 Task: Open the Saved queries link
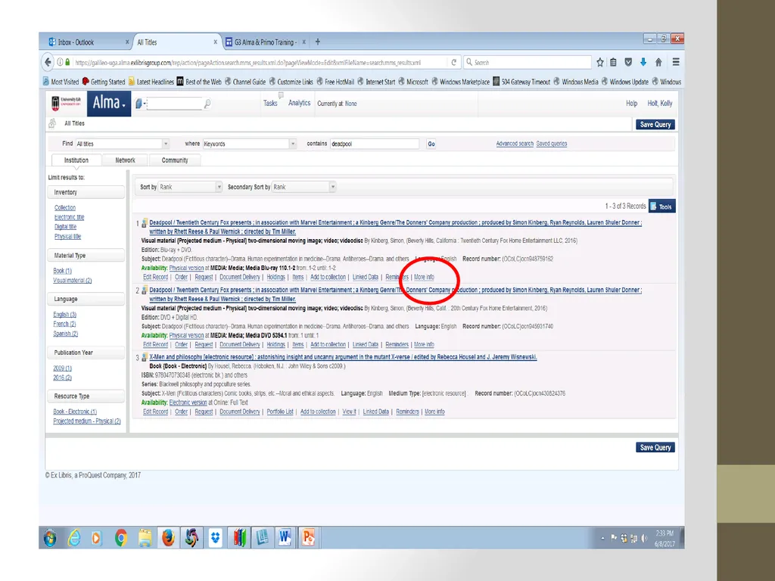552,144
